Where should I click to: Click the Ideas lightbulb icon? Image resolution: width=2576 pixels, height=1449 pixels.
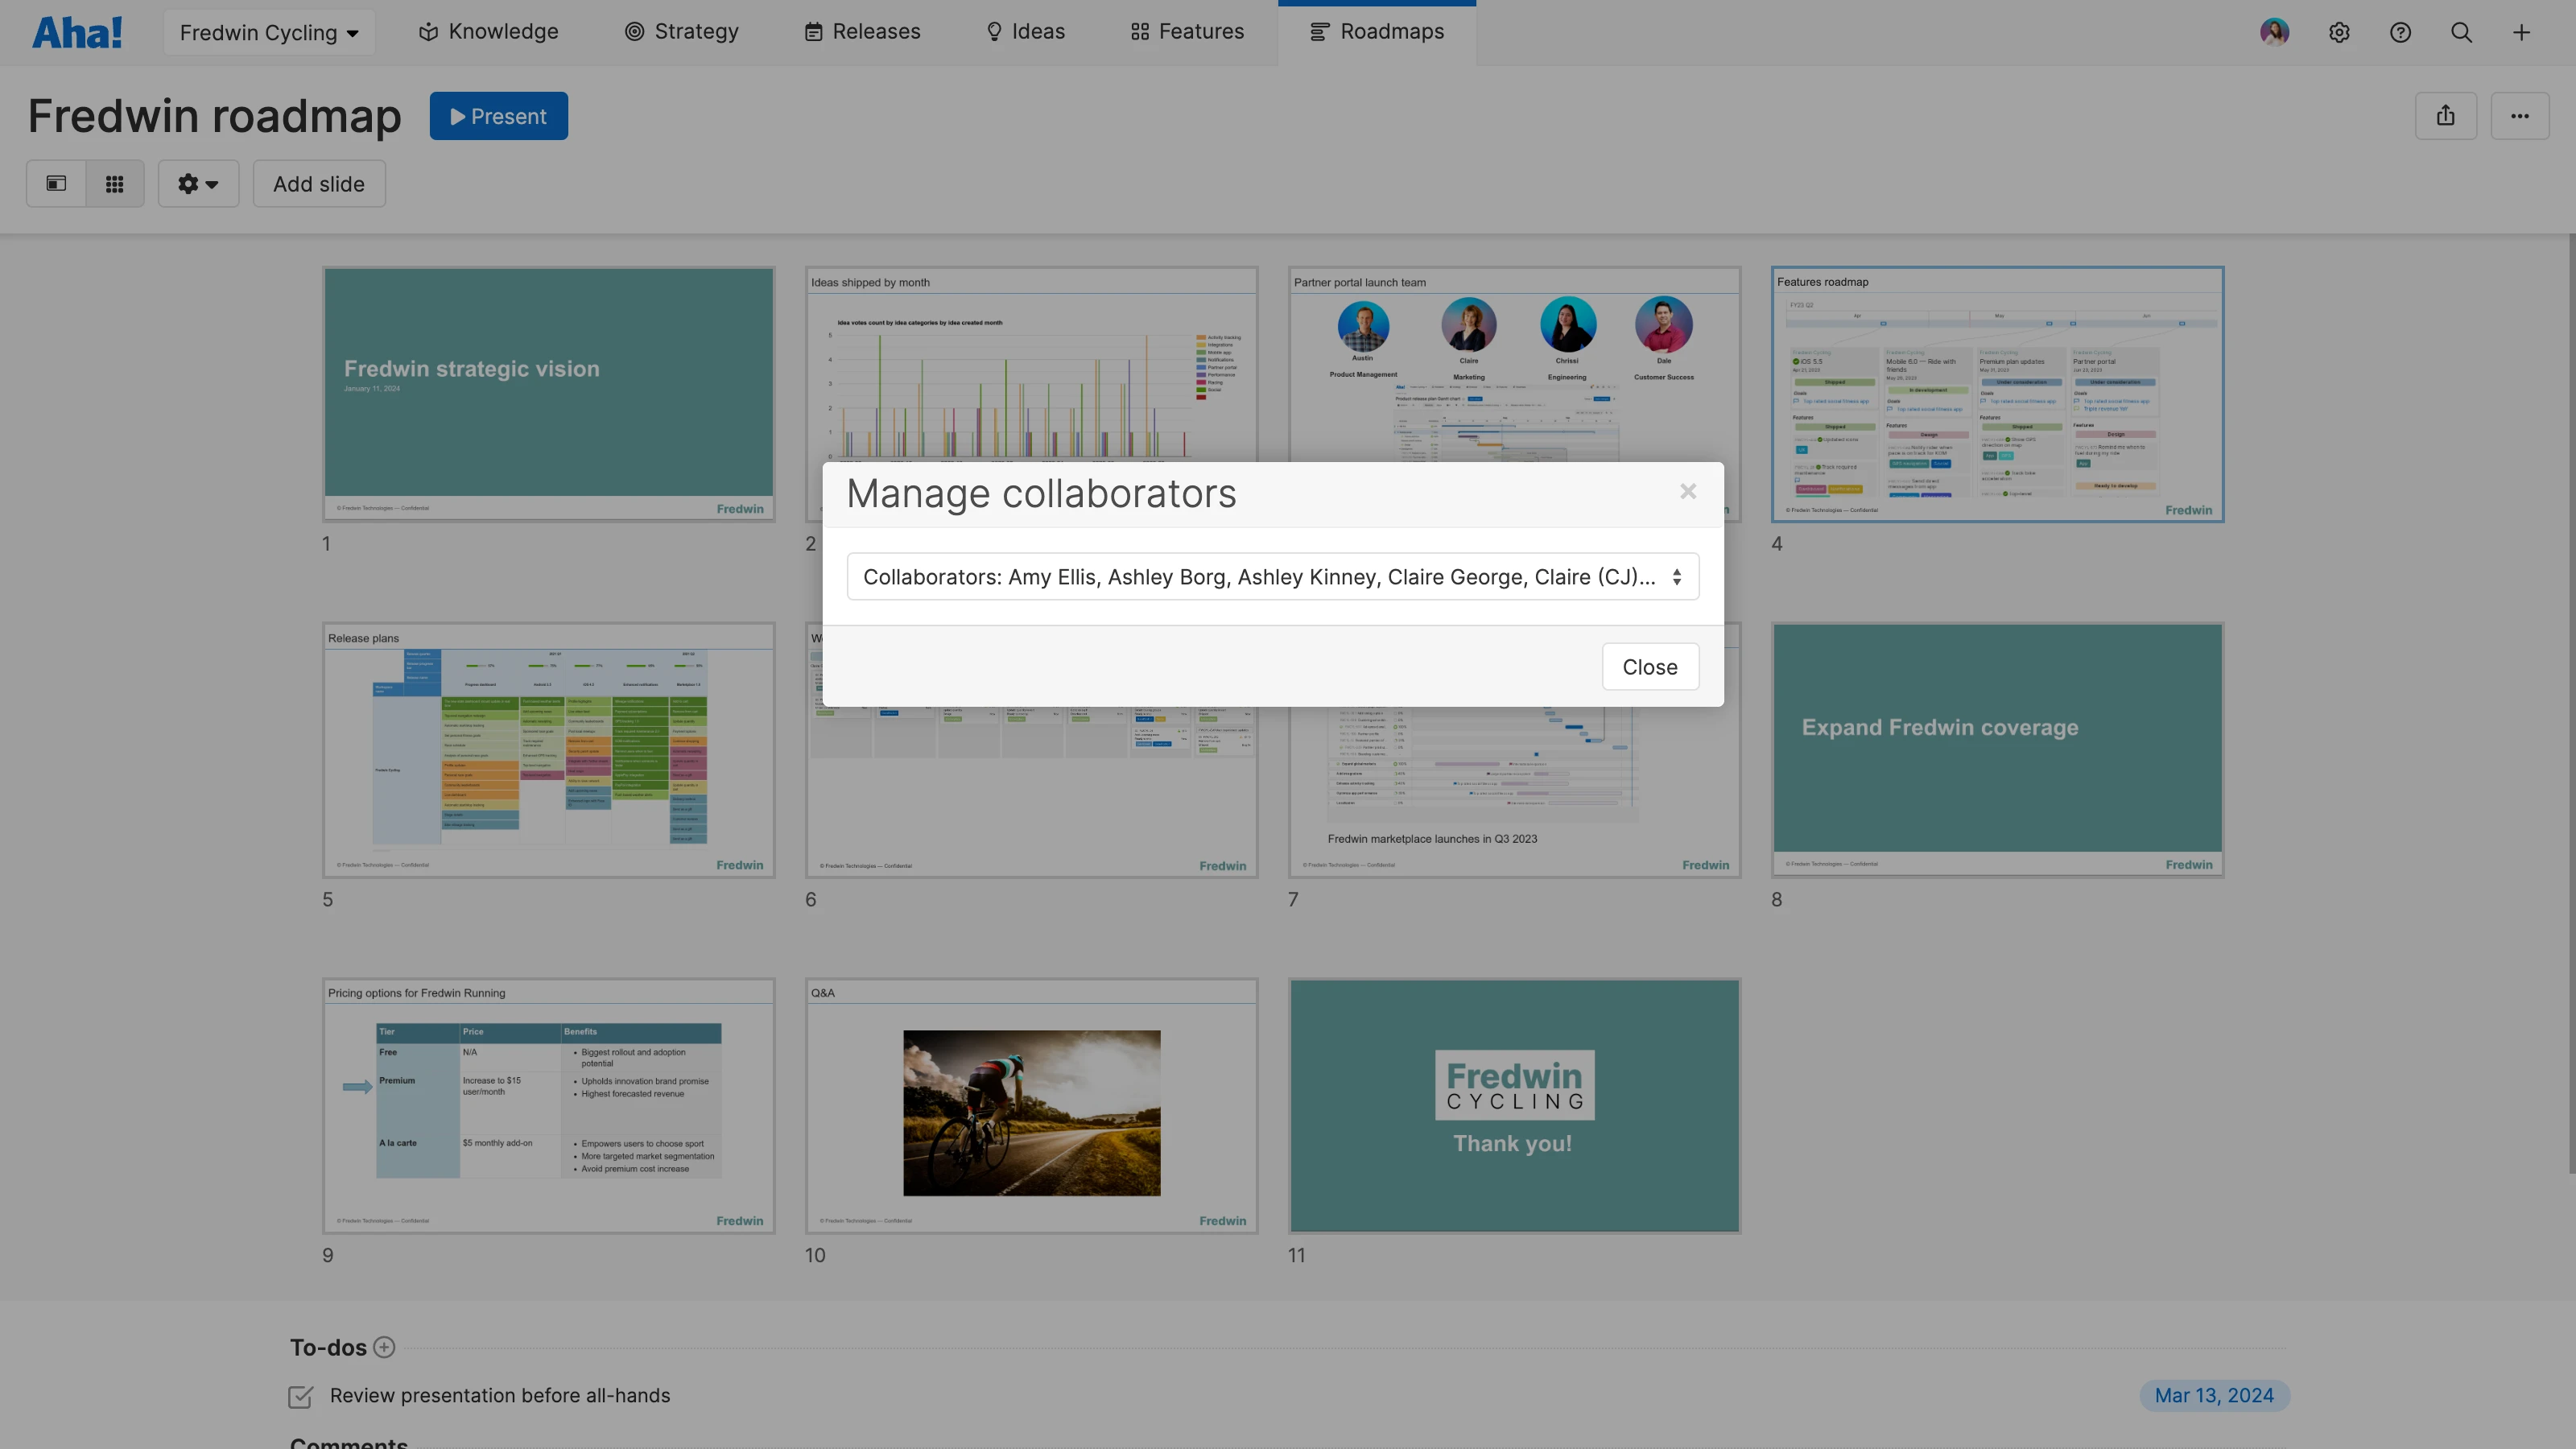[x=994, y=31]
